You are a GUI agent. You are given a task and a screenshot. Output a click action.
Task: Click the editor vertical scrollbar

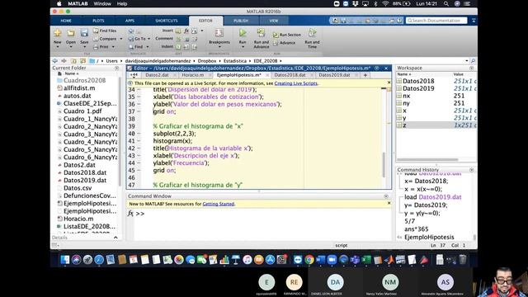tap(384, 165)
